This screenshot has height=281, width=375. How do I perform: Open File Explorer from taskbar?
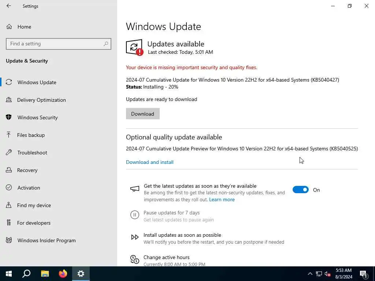[x=45, y=274]
